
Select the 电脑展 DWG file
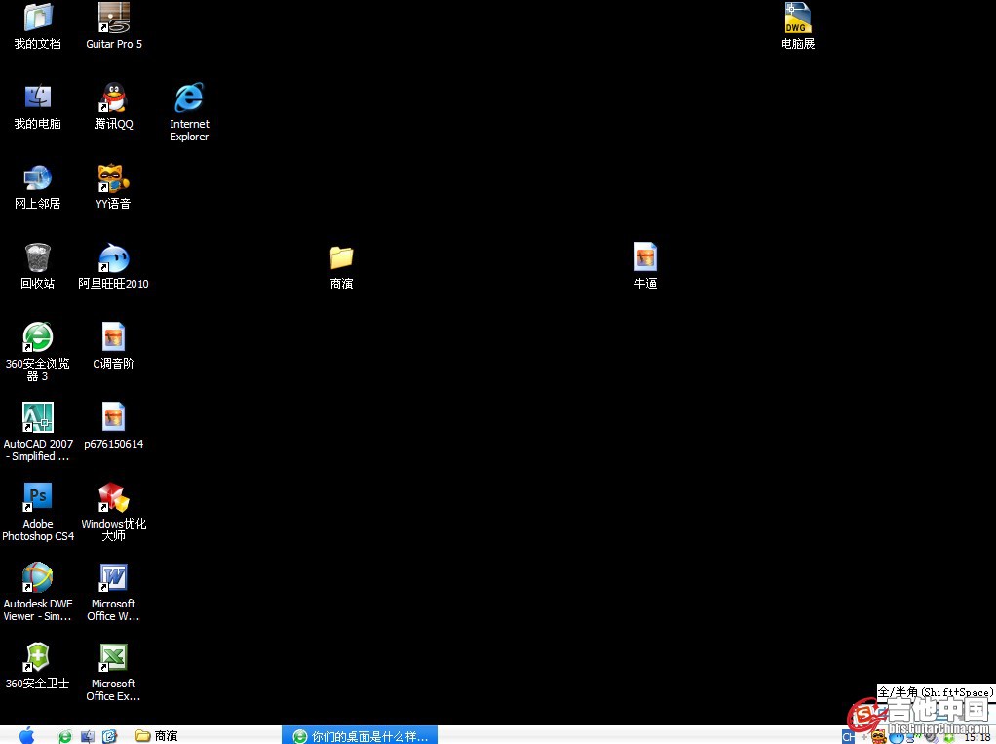pyautogui.click(x=798, y=26)
